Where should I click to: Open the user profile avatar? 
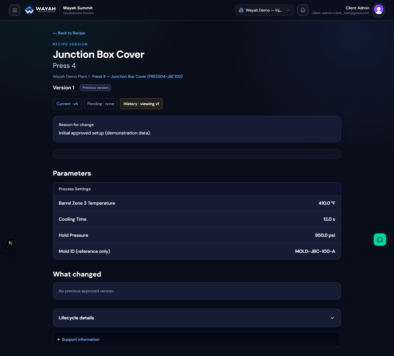[379, 10]
